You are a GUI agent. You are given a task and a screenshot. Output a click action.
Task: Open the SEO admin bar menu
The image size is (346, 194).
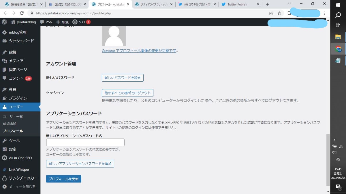coord(81,22)
